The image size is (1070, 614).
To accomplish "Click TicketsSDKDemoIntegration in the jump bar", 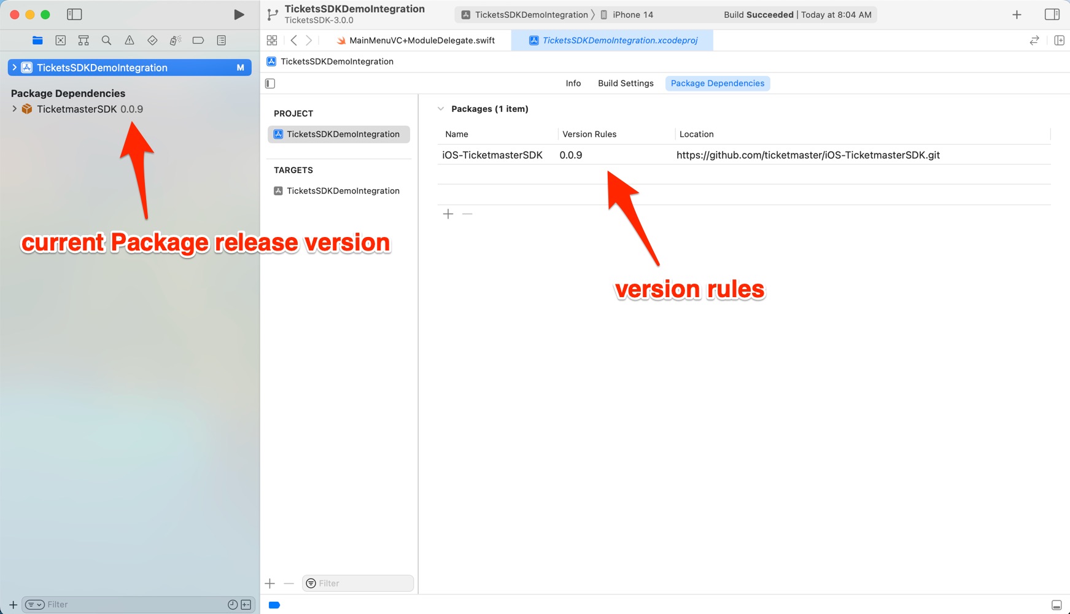I will [x=330, y=61].
